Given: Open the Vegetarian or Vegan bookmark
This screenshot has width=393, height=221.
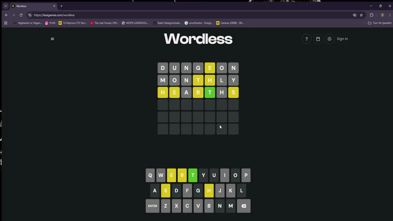Looking at the screenshot, I should pyautogui.click(x=28, y=23).
